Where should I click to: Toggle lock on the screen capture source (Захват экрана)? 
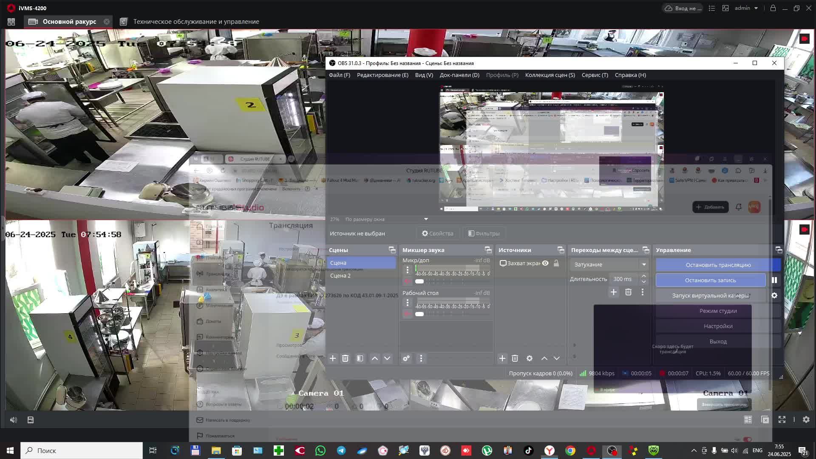click(556, 263)
